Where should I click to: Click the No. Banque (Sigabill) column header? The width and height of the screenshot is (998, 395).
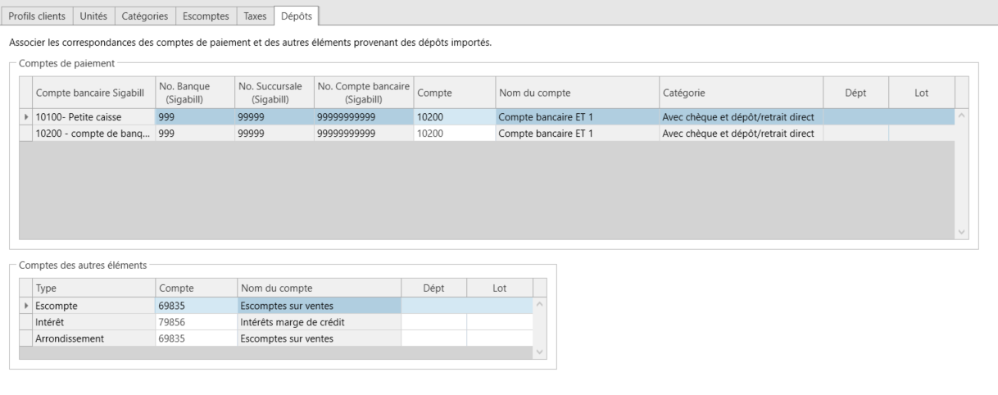click(x=194, y=93)
